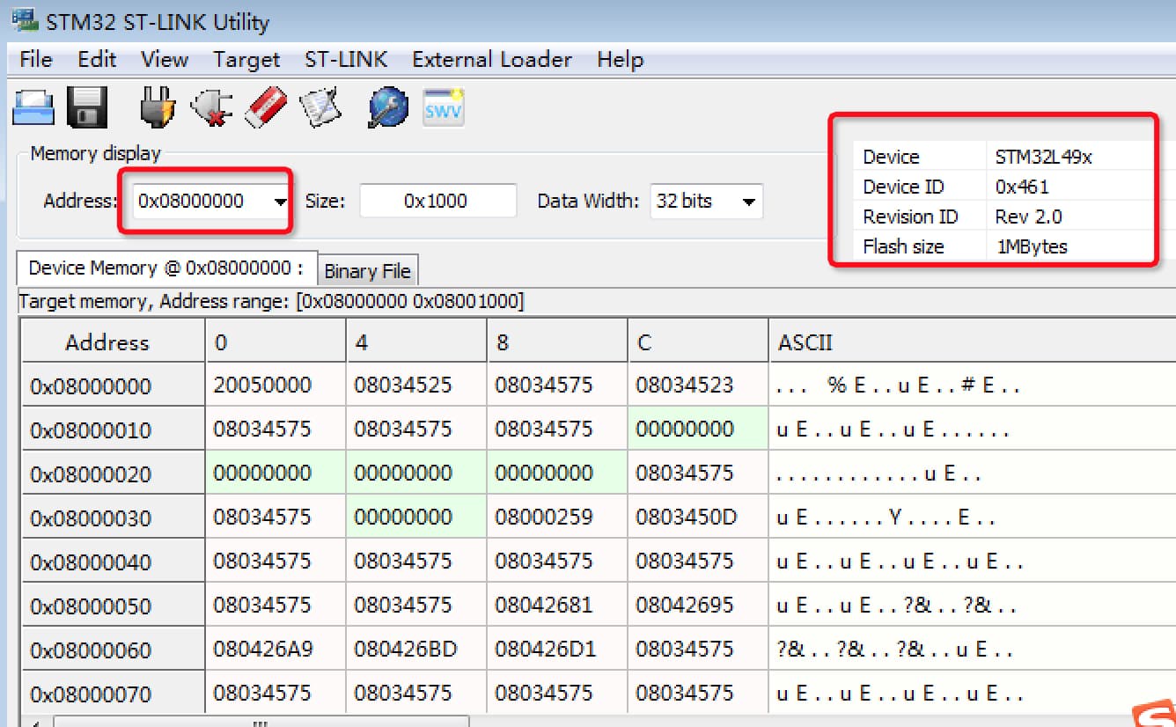Viewport: 1176px width, 727px height.
Task: Select cell 08042681
Action: pos(556,605)
